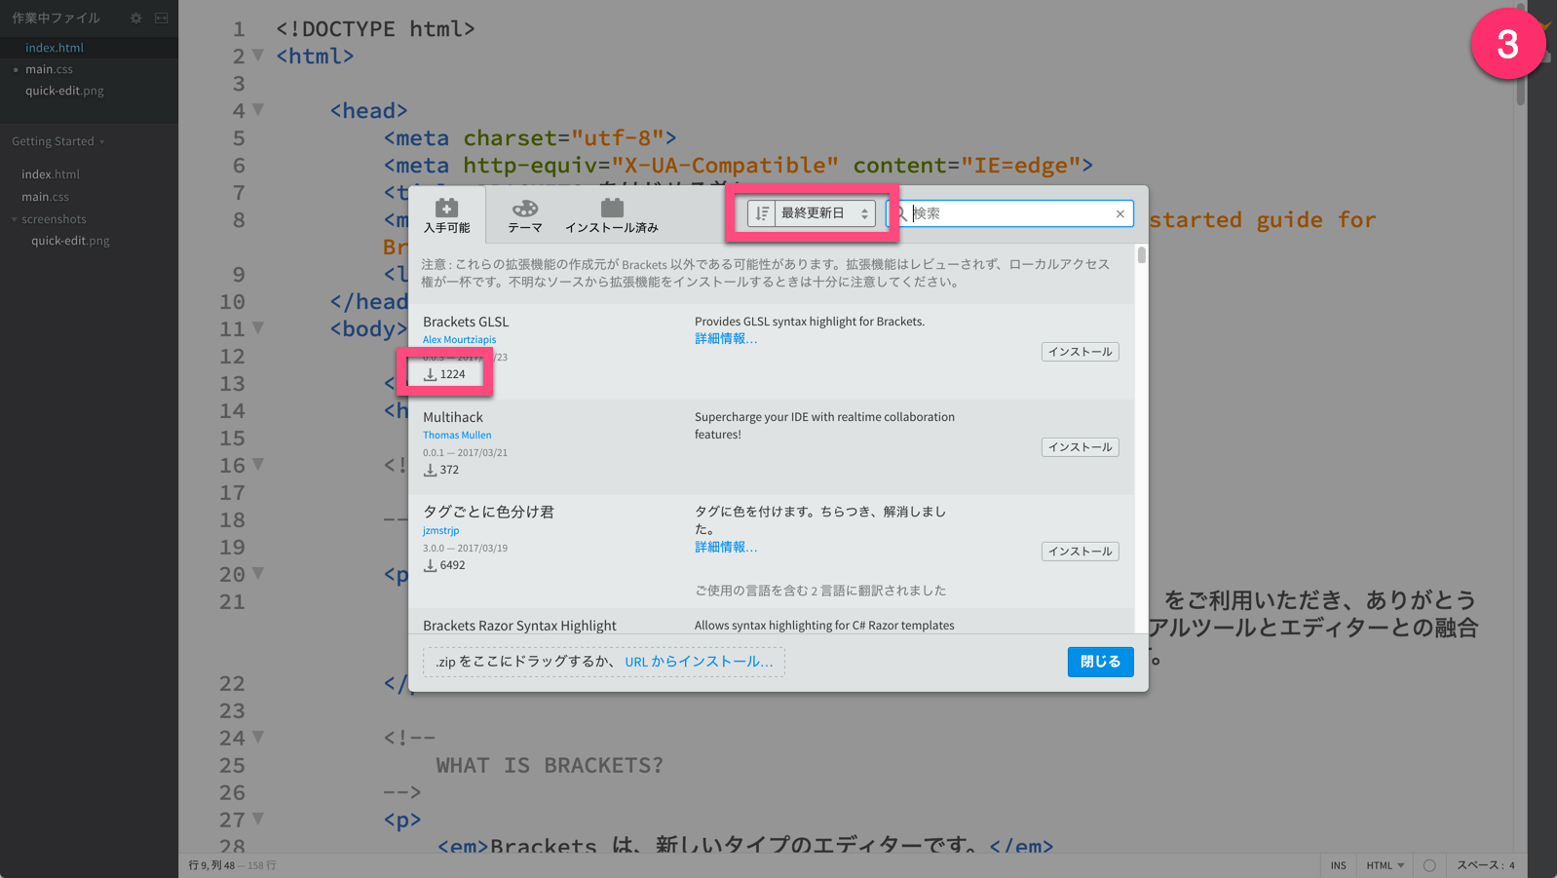
Task: Fold the body tag at line 11
Action: 258,328
